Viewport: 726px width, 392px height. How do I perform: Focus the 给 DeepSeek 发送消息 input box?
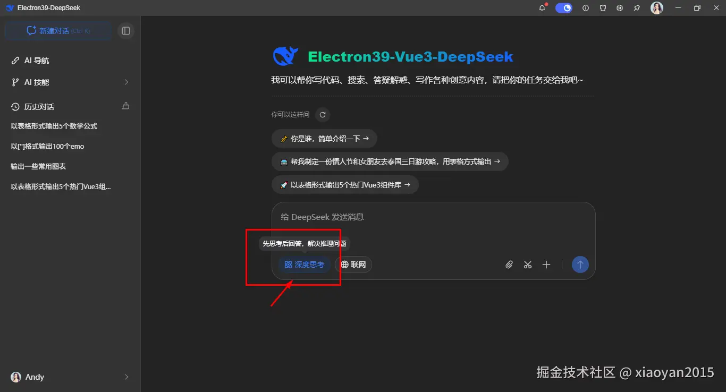(x=433, y=217)
